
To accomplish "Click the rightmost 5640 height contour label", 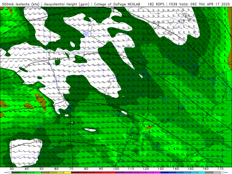I will [x=119, y=55].
